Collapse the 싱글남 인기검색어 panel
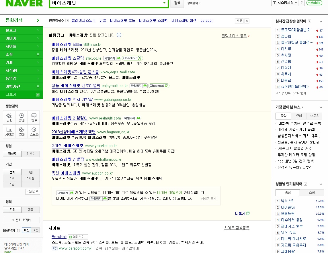Viewport: 328px width, 253px height. tap(321, 184)
